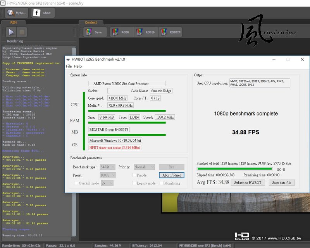Click the benchmark progress bar
Screen dimensions: 310x248
tap(235, 169)
